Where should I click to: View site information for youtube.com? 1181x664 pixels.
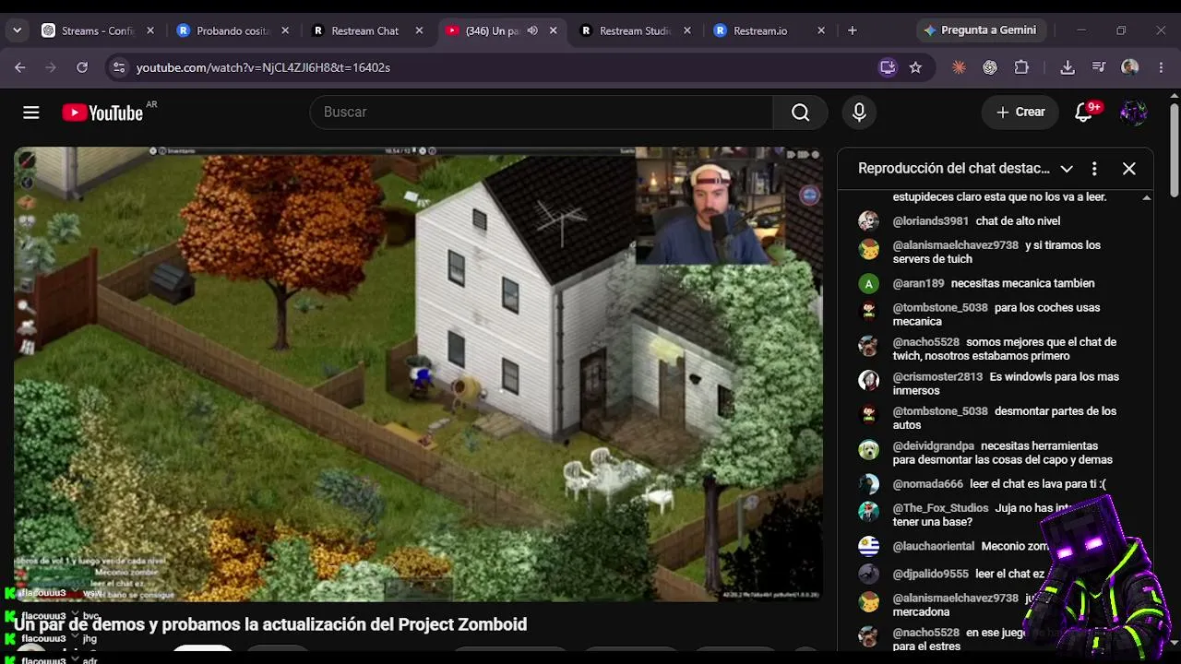coord(117,67)
